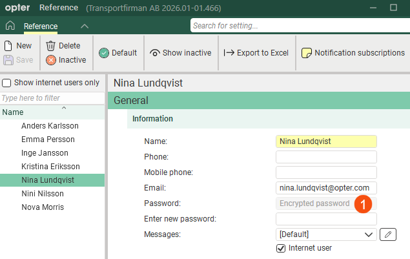Edit the Name field

pyautogui.click(x=326, y=141)
